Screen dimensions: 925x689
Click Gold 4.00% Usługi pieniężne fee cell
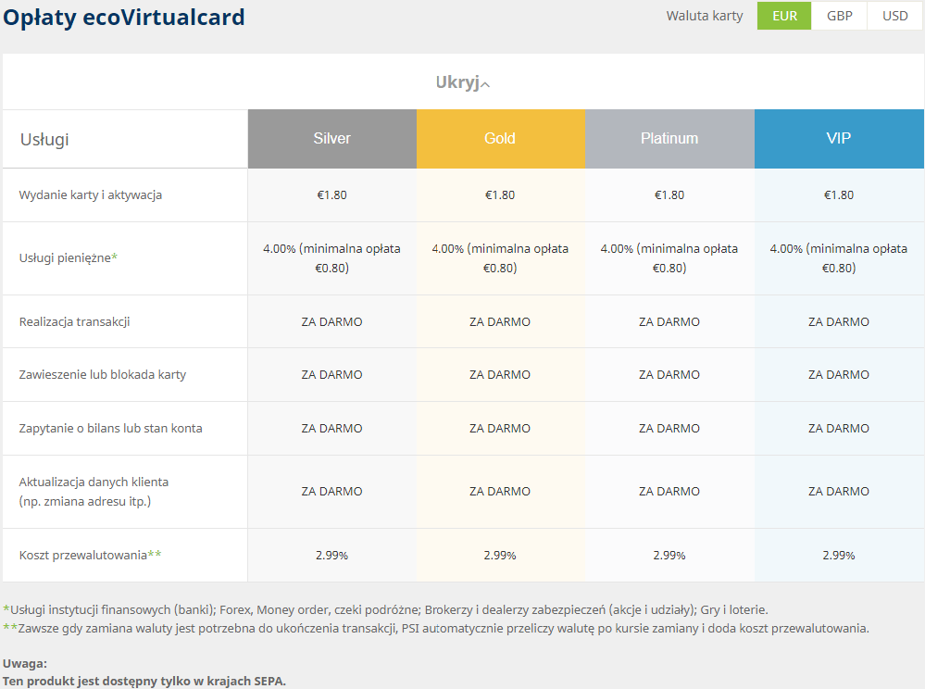pos(500,258)
